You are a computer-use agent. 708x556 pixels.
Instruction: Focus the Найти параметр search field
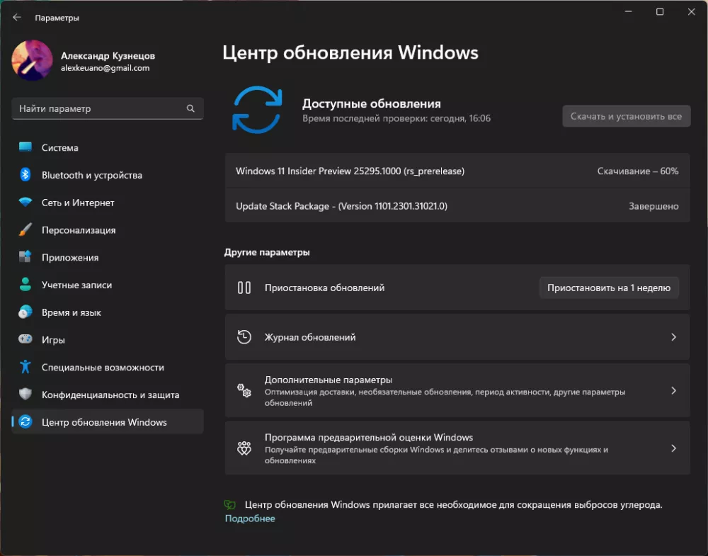click(x=99, y=109)
